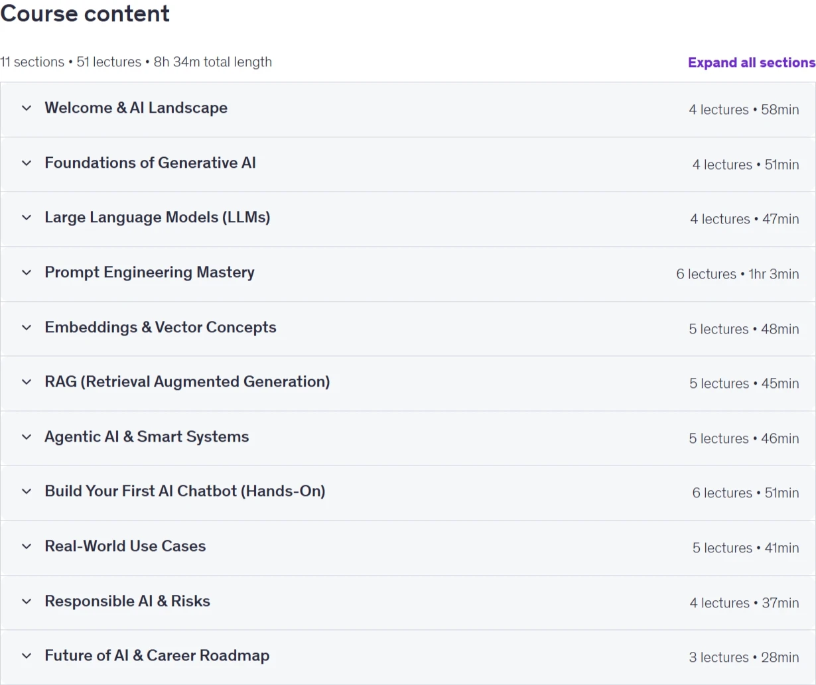Expand chevron beside Build Your First AI Chatbot
The width and height of the screenshot is (816, 685).
27,491
